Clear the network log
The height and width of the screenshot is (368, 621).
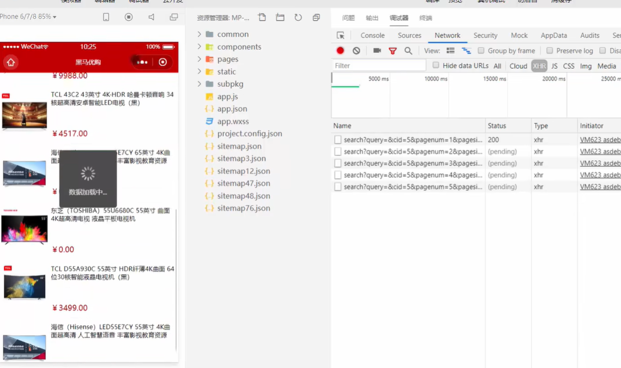pyautogui.click(x=357, y=51)
